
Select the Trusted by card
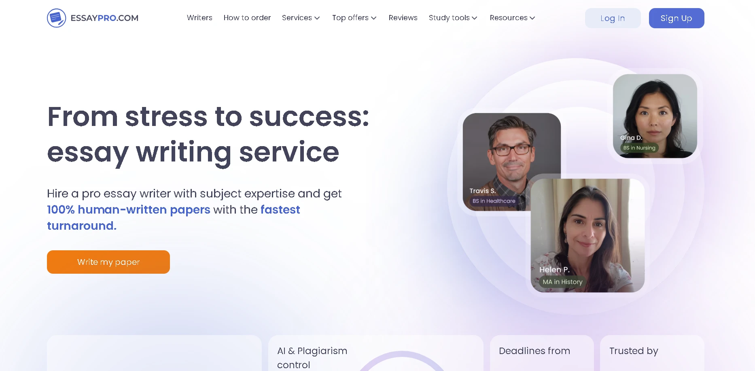pos(651,353)
